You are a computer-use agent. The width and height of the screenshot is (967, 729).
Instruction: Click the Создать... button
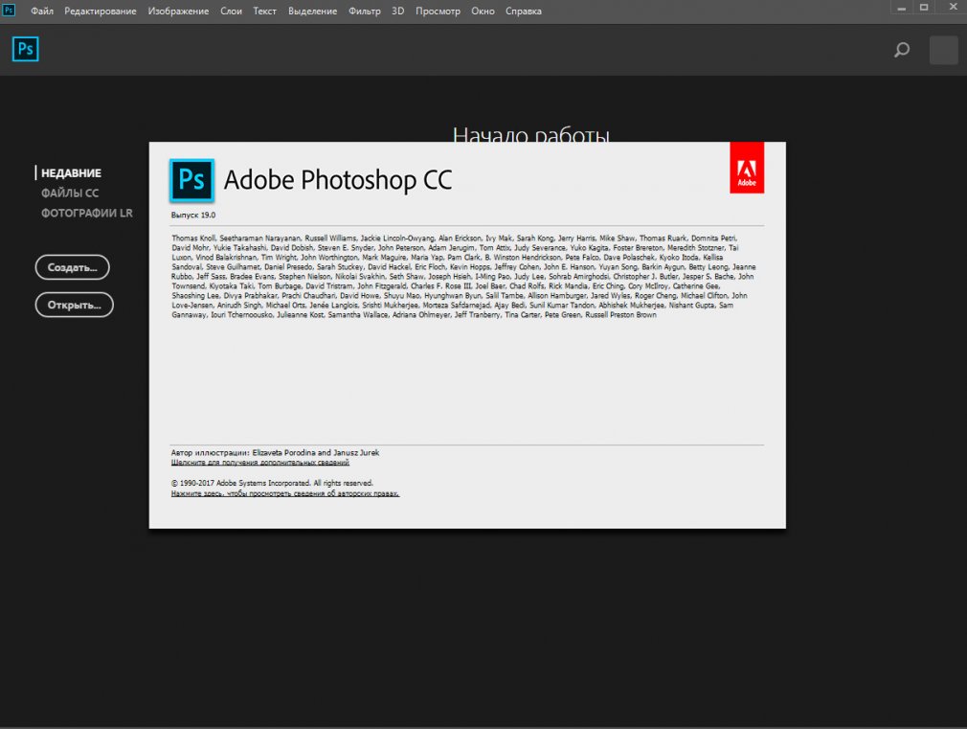click(x=72, y=267)
